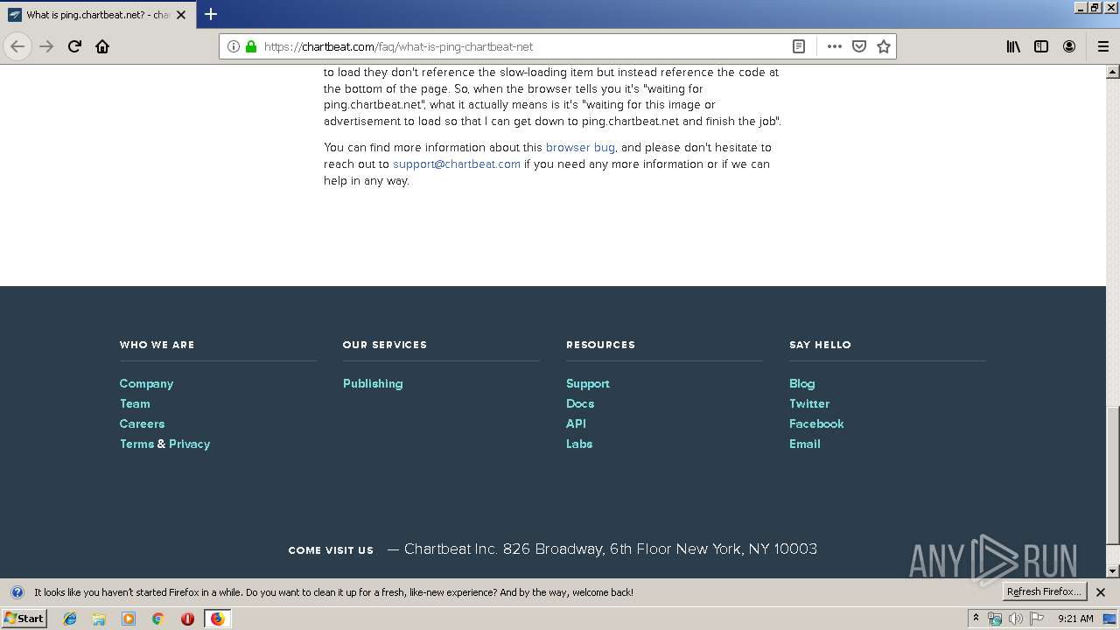Click the 9:21 AM taskbar clock
This screenshot has height=630, width=1120.
1075,619
